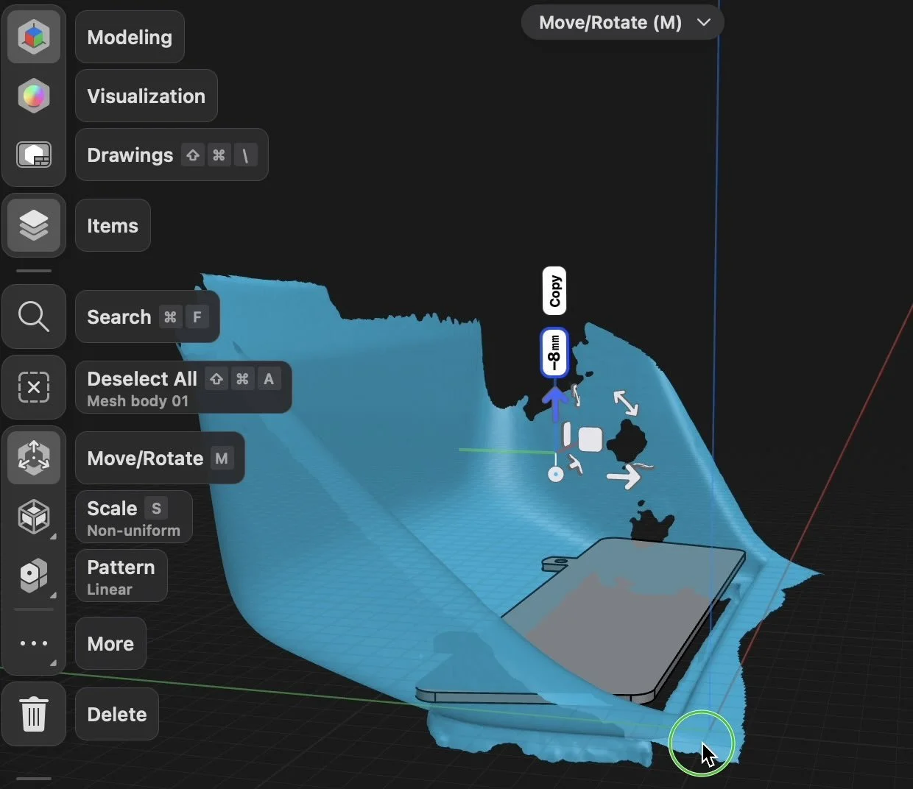Click the diagonal move arrow handle

click(626, 403)
